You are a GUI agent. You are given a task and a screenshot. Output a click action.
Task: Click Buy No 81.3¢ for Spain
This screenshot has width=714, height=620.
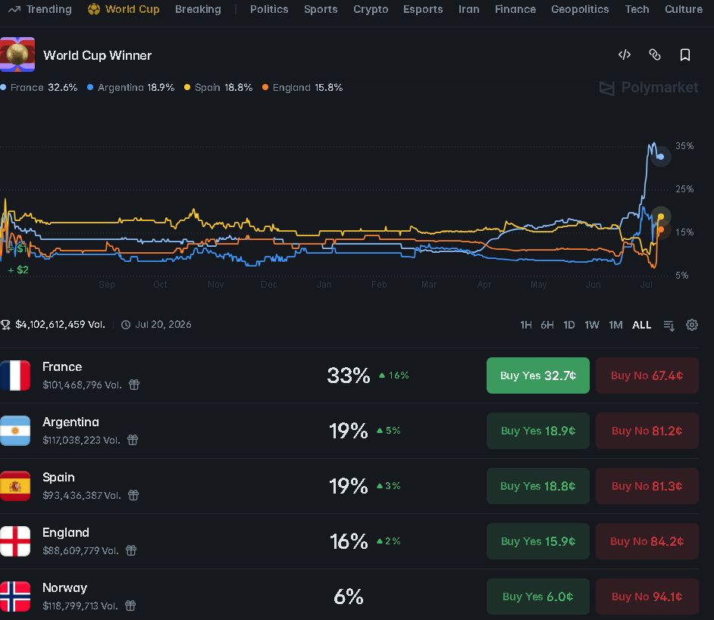coord(647,486)
